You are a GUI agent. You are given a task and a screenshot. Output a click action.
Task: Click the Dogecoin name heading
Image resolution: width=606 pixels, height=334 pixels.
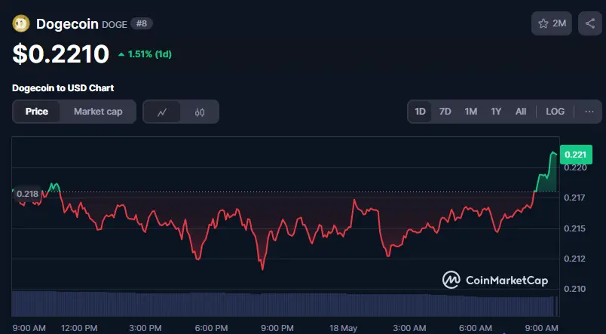tap(67, 24)
